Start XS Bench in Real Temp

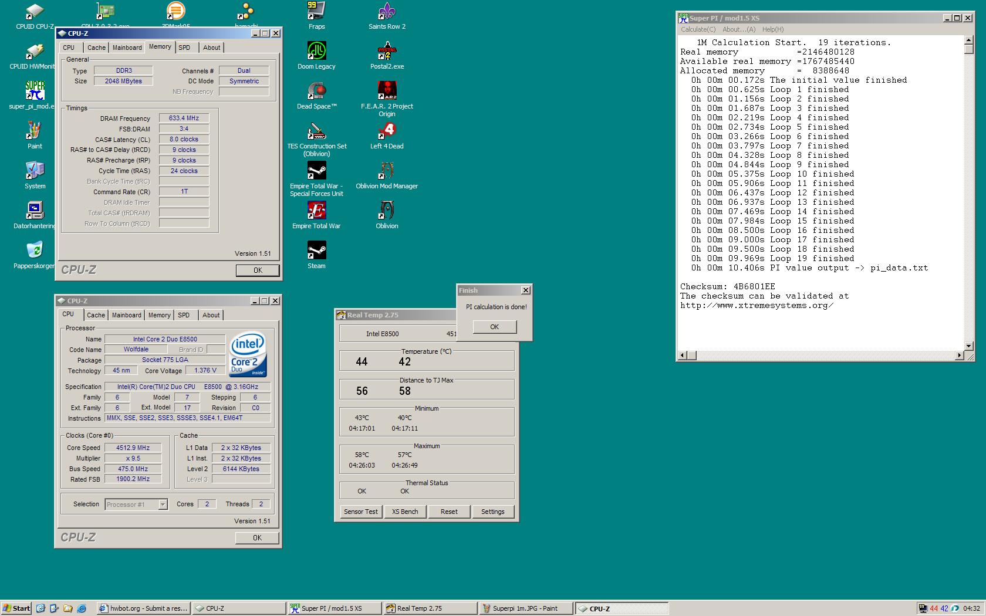pos(405,512)
